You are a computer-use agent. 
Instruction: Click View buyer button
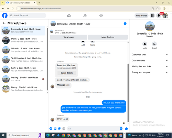click(68, 37)
